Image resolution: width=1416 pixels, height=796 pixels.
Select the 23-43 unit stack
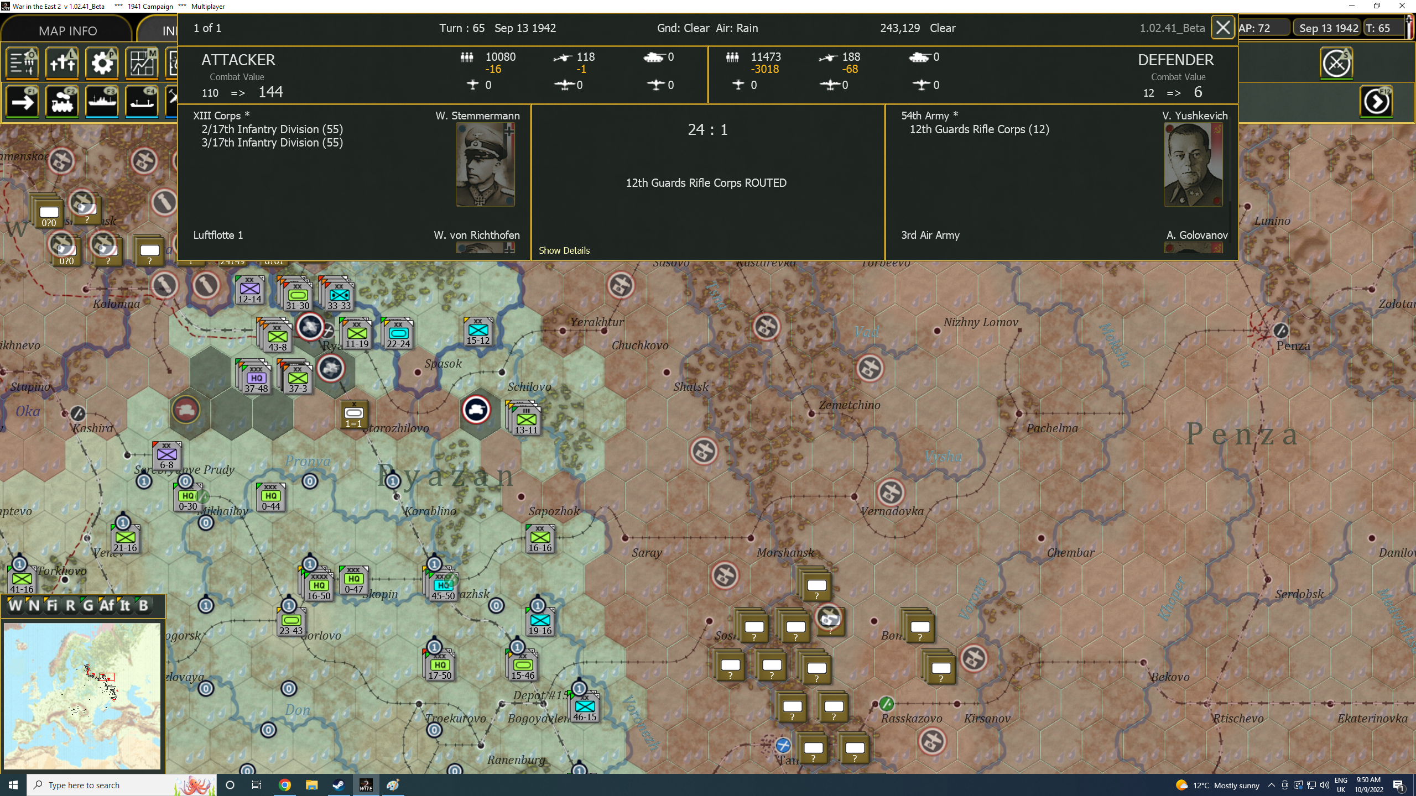tap(291, 621)
